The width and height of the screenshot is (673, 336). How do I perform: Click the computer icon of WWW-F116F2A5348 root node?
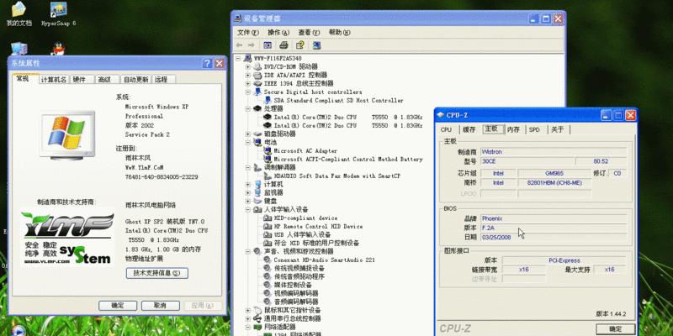pos(247,58)
